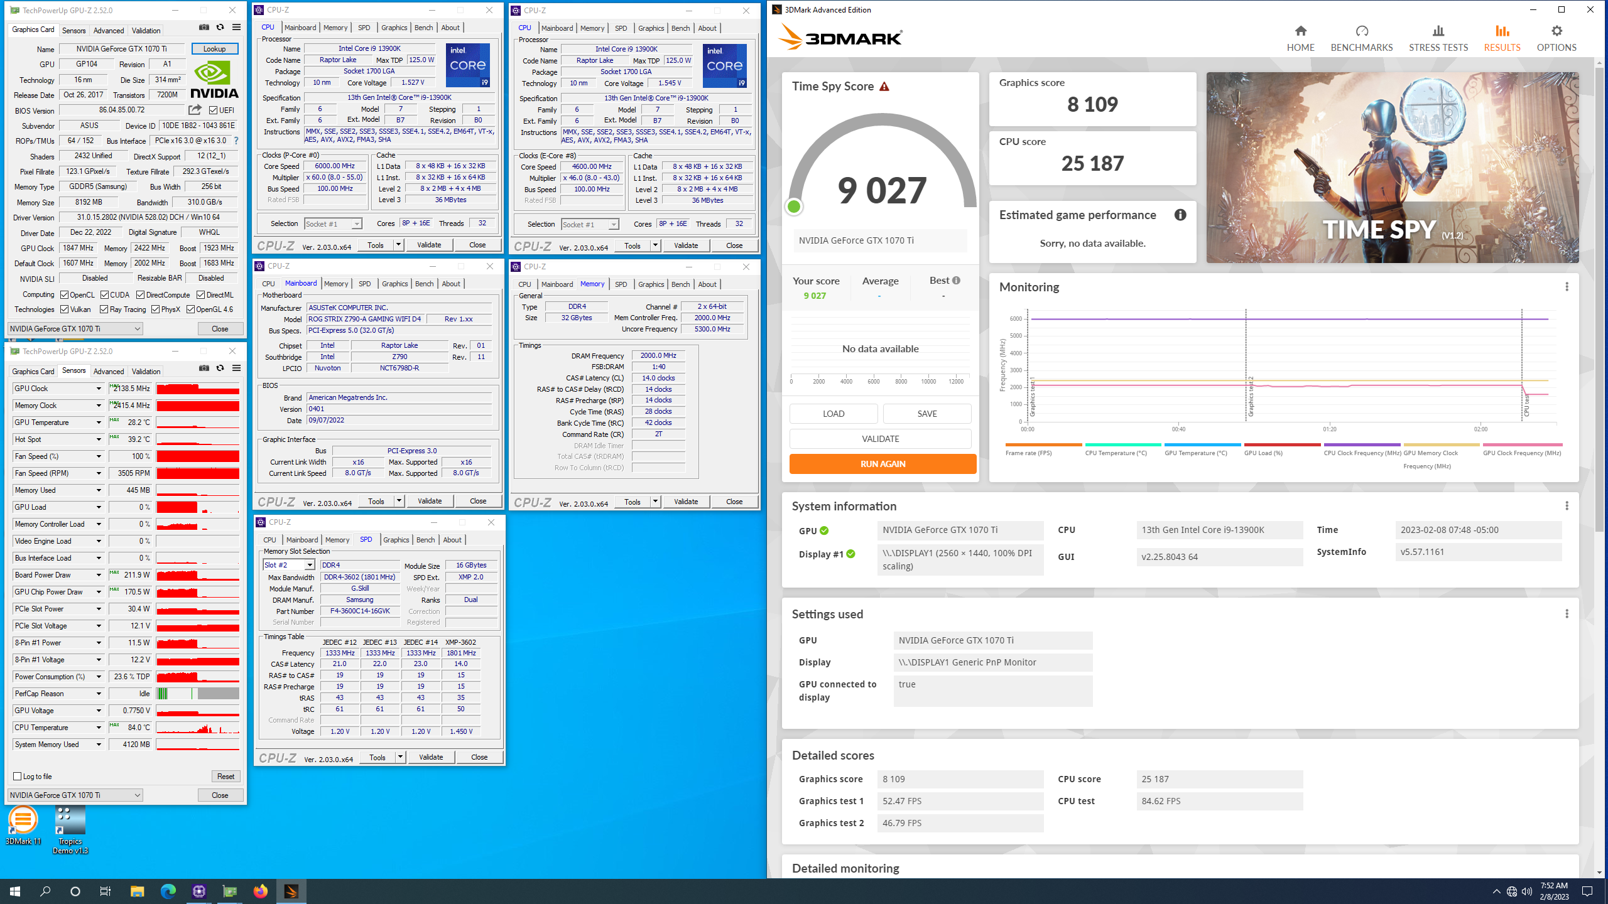The image size is (1608, 904).
Task: Launch Microsoft Edge from taskbar
Action: tap(168, 891)
